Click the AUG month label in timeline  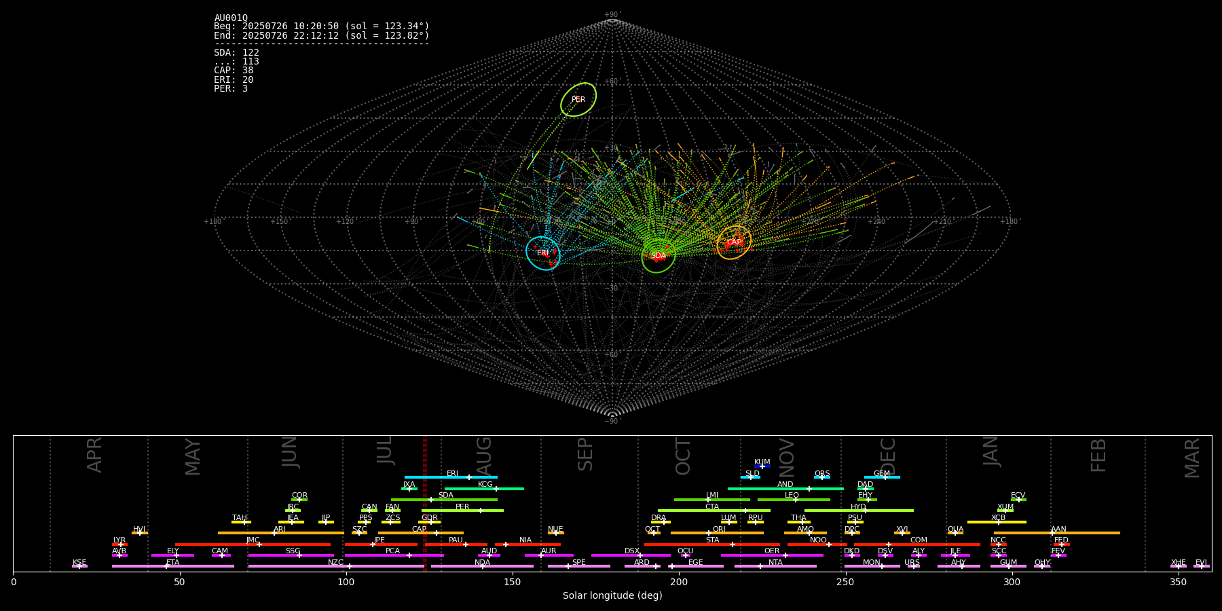coord(483,455)
